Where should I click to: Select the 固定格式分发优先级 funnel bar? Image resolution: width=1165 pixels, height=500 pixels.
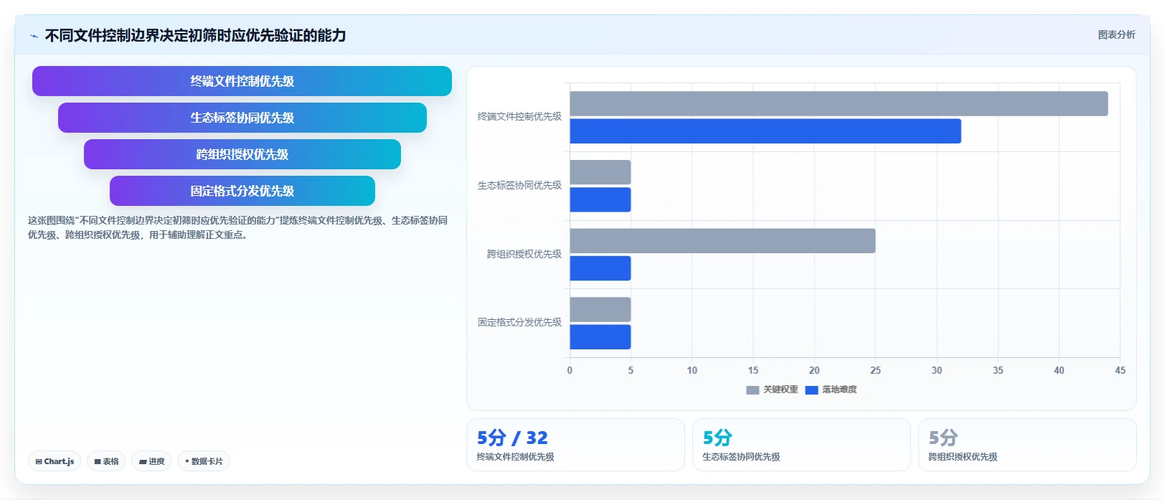(x=242, y=191)
